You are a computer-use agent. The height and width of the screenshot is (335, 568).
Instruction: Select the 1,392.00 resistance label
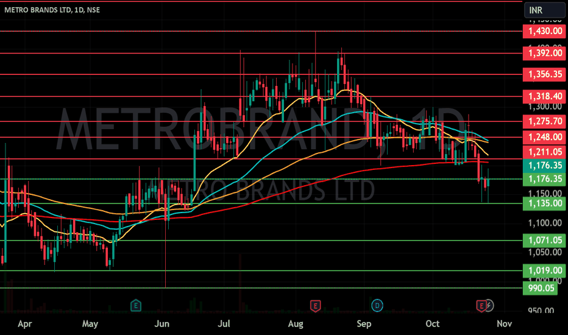(544, 53)
